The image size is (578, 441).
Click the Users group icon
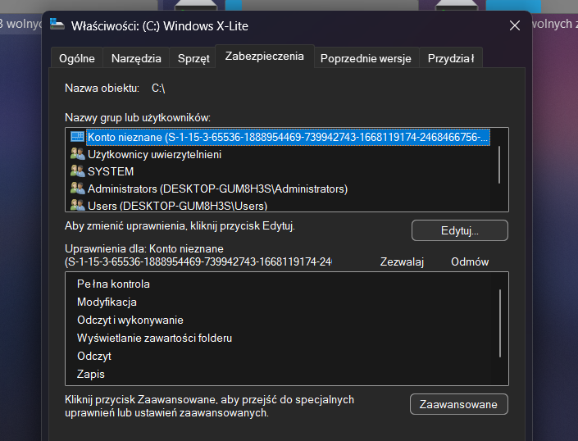[77, 205]
